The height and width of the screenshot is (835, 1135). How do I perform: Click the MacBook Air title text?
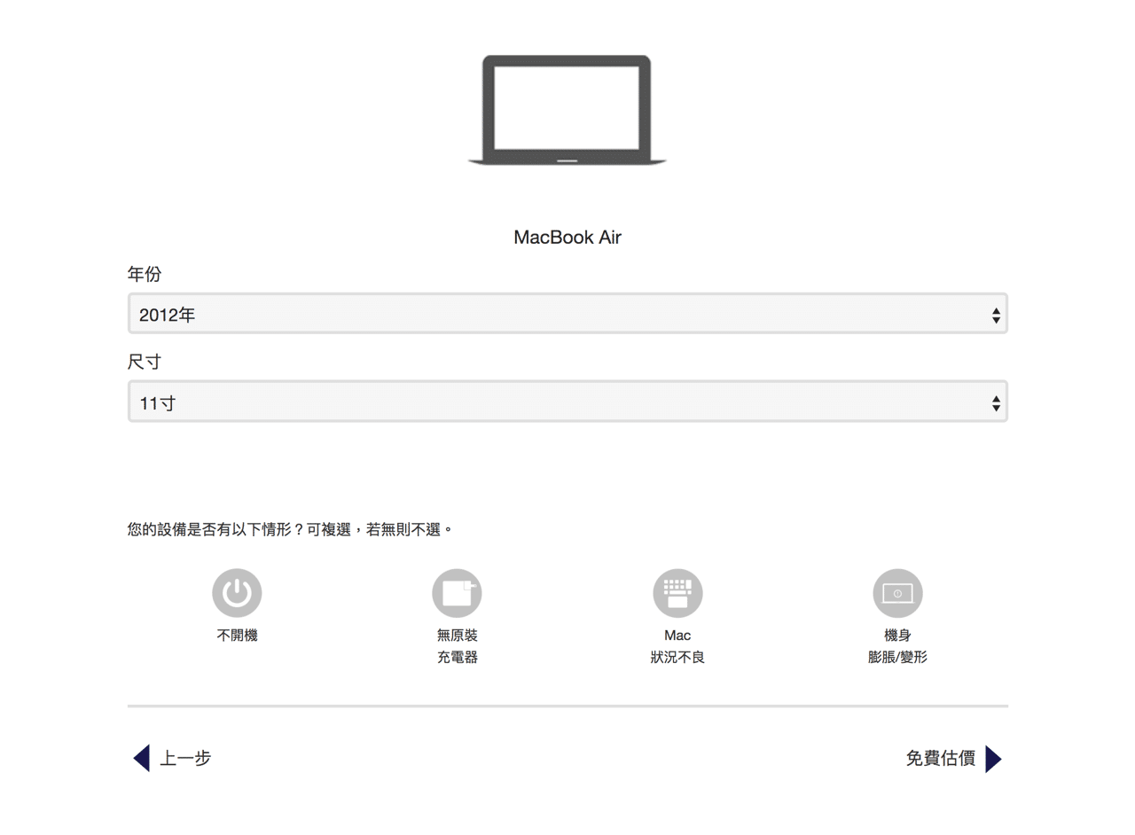point(567,238)
